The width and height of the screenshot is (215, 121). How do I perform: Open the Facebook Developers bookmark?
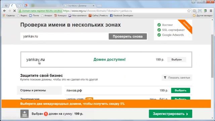coord(122,15)
